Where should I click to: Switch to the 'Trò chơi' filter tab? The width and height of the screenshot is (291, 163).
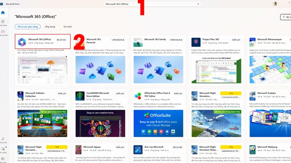[67, 26]
